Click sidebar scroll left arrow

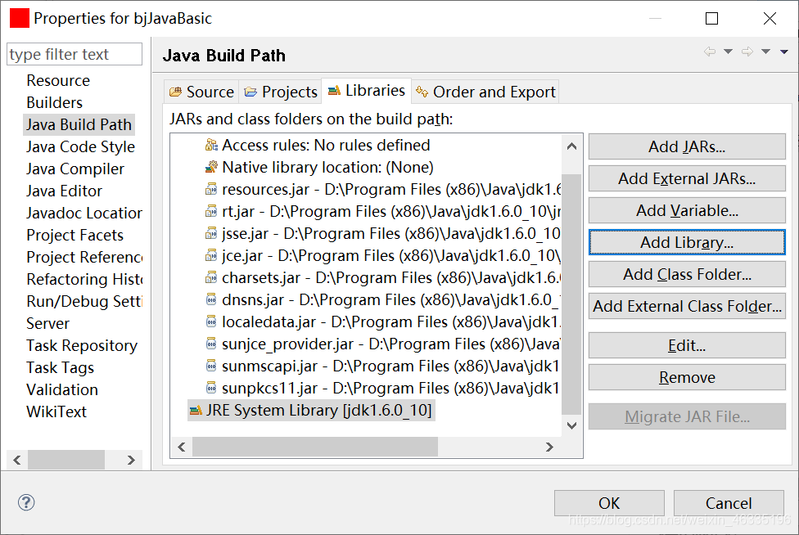tap(17, 461)
